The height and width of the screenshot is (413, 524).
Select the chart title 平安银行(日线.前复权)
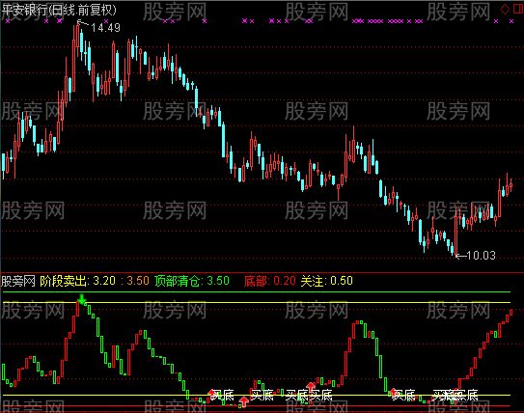pos(60,10)
